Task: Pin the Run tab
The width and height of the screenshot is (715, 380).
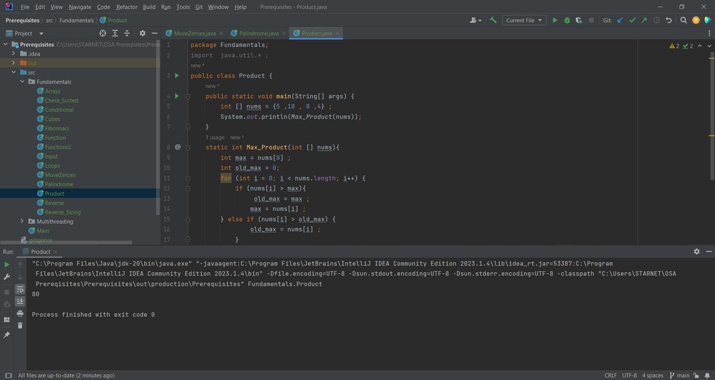Action: pos(7,335)
